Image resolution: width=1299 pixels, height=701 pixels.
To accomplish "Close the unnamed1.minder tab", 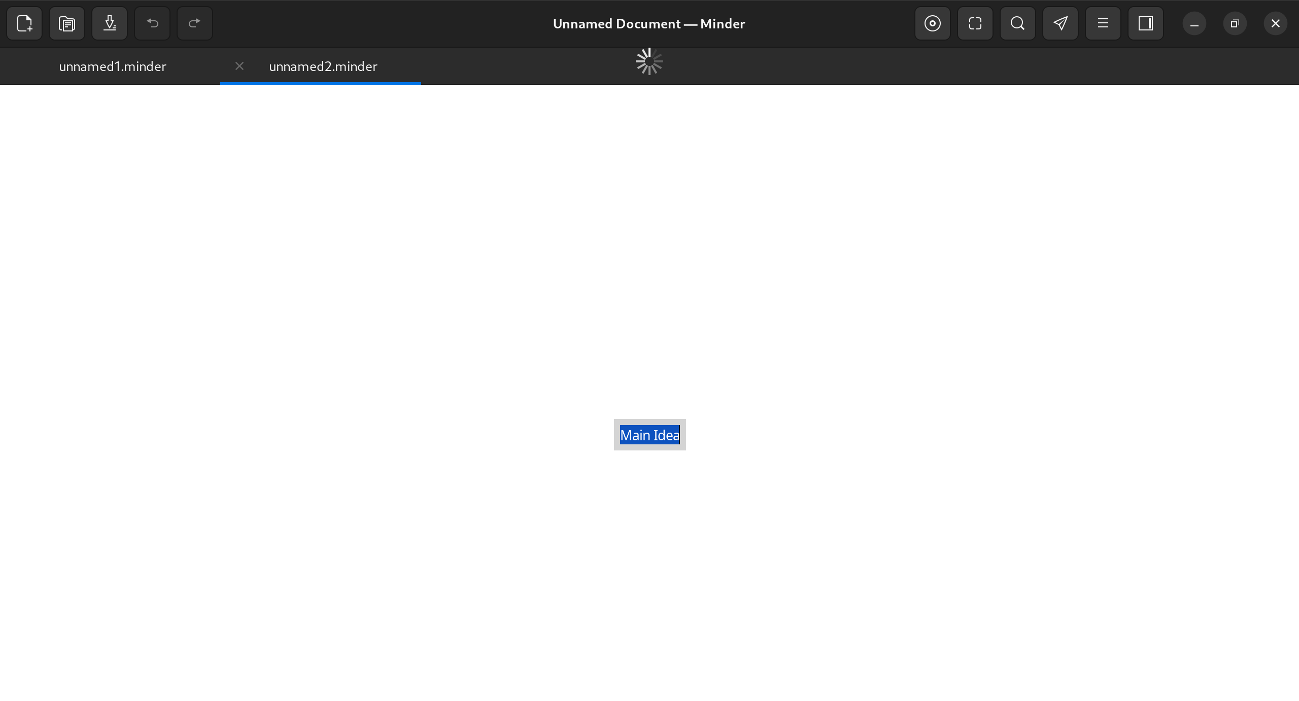I will point(239,66).
